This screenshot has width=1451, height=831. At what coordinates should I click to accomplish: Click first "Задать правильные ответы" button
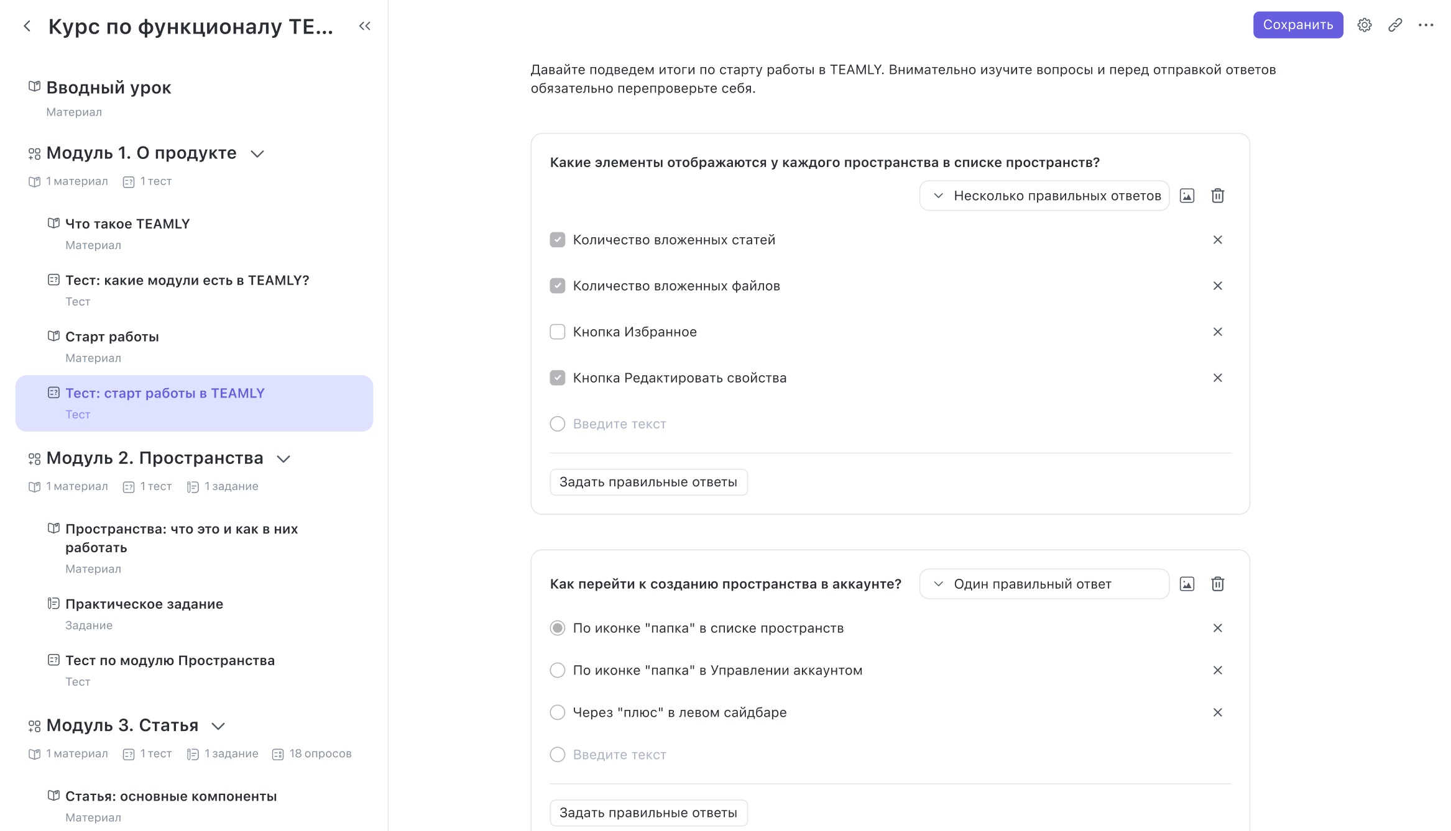(x=648, y=482)
